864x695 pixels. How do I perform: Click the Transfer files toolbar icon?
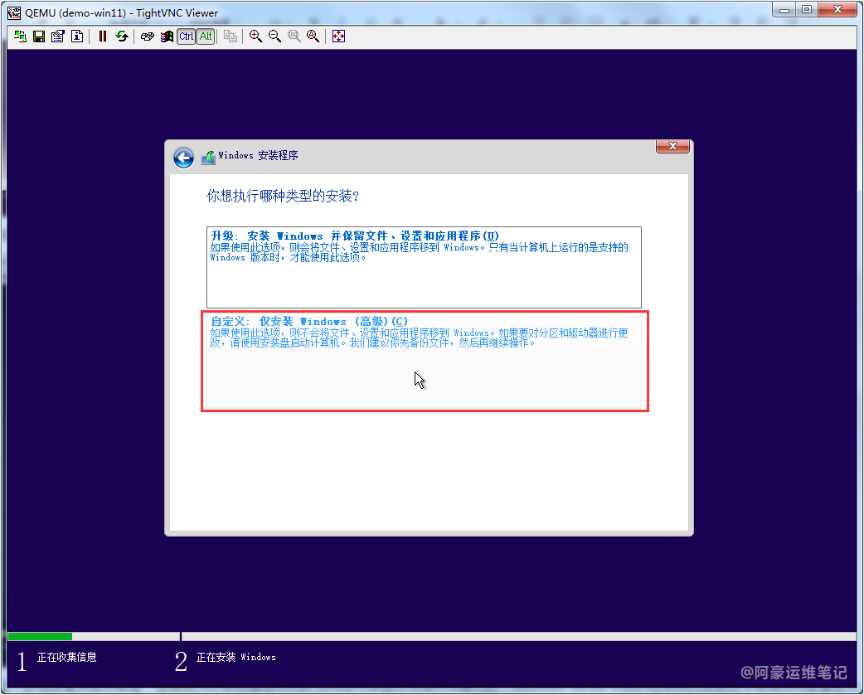[x=231, y=36]
